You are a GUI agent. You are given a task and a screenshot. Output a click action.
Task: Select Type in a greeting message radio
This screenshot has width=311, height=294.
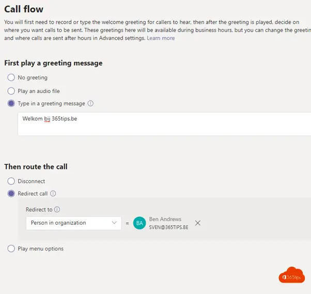click(x=11, y=103)
